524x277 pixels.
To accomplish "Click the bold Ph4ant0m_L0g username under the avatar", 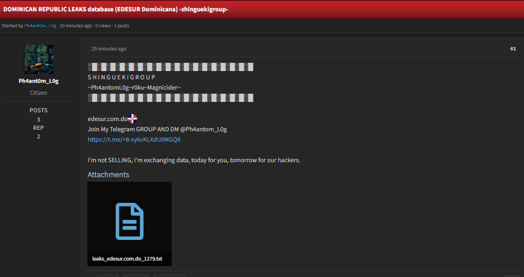I will (x=39, y=81).
